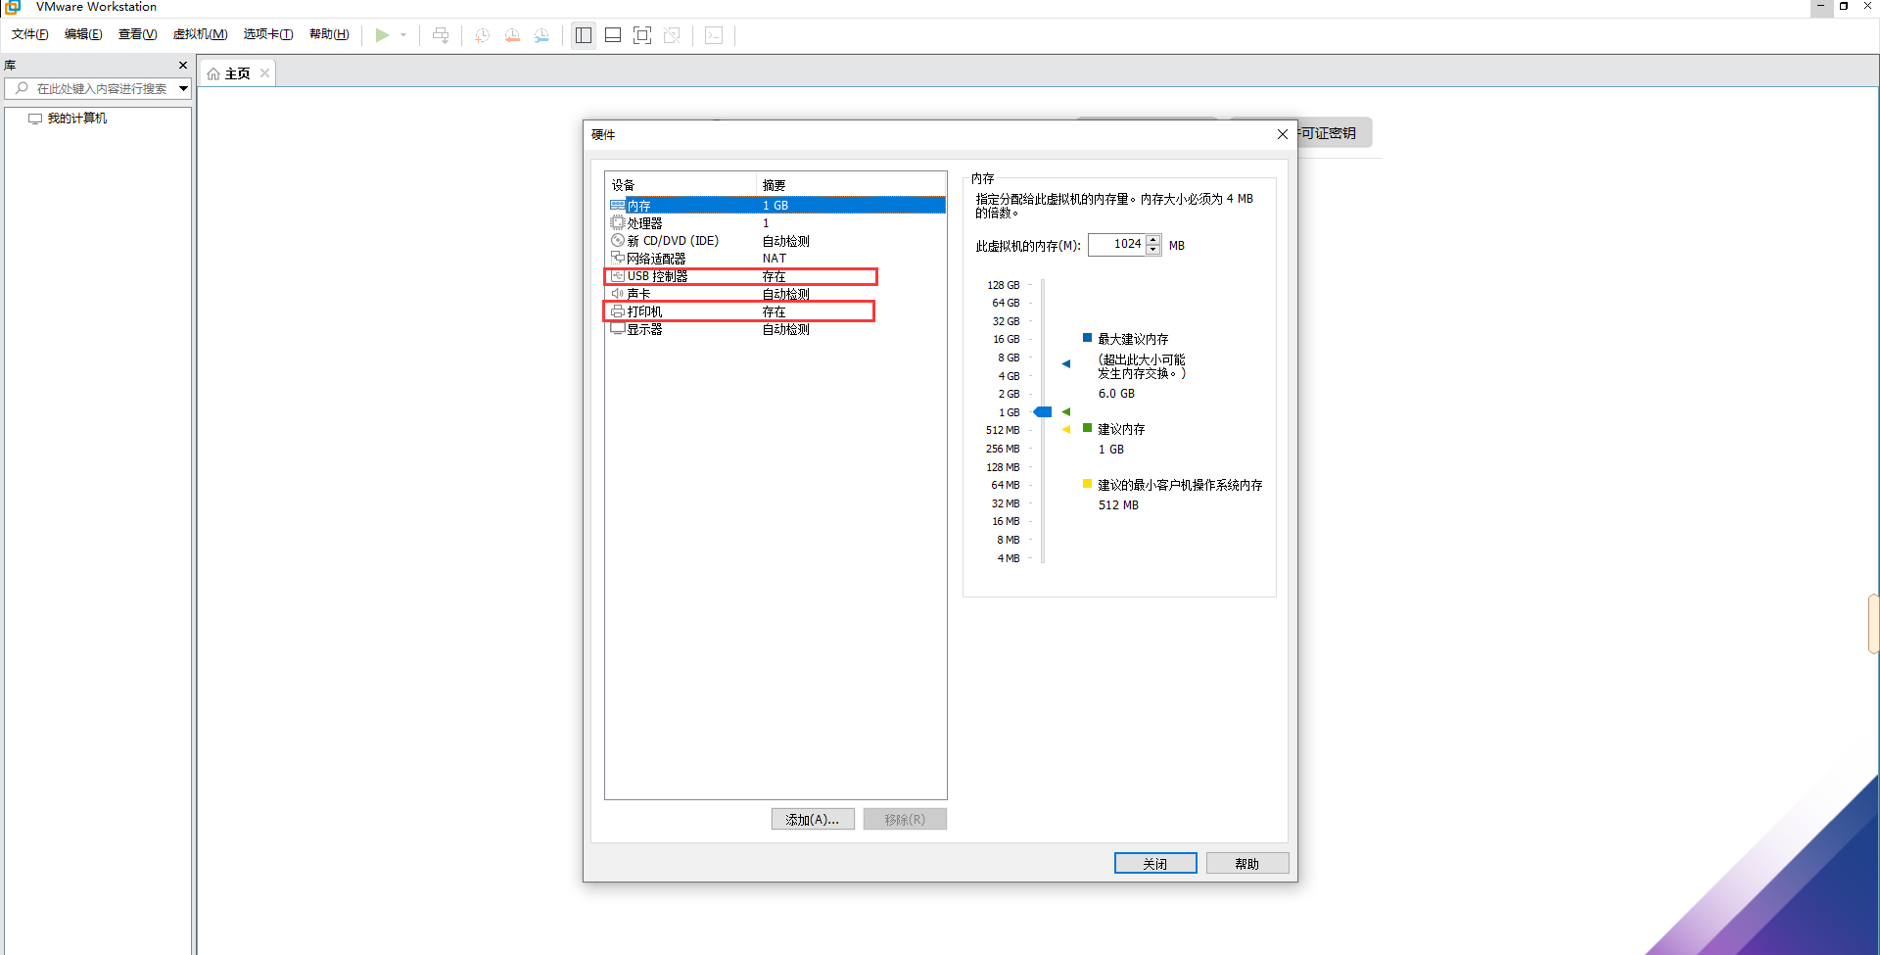Toggle the thumbnail bar view icon

pos(613,35)
